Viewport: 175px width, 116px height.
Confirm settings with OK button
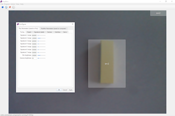(x=59, y=90)
